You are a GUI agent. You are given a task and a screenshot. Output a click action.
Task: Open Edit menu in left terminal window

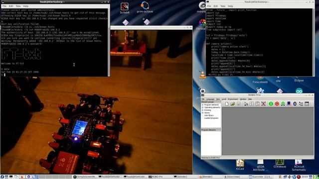pos(11,6)
